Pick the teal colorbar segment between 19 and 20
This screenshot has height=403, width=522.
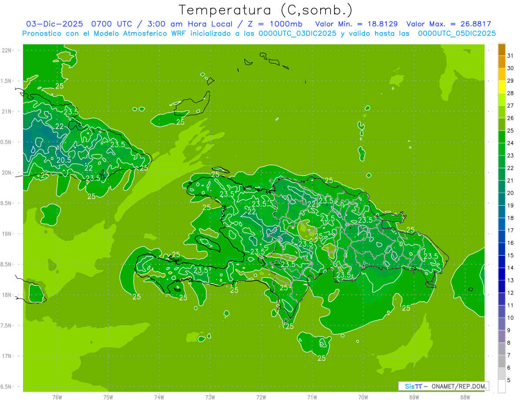502,200
